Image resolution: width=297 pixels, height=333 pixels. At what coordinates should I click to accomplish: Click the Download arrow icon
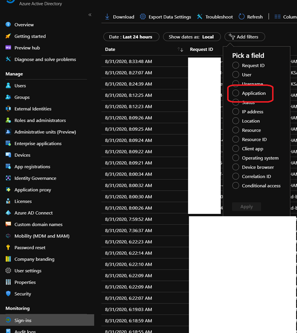click(x=107, y=17)
